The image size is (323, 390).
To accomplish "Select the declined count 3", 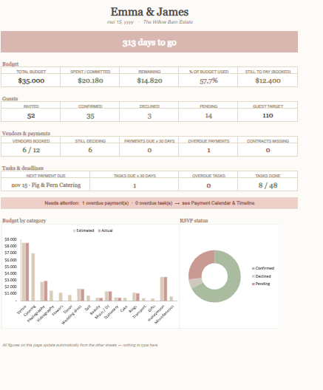I will [x=149, y=116].
